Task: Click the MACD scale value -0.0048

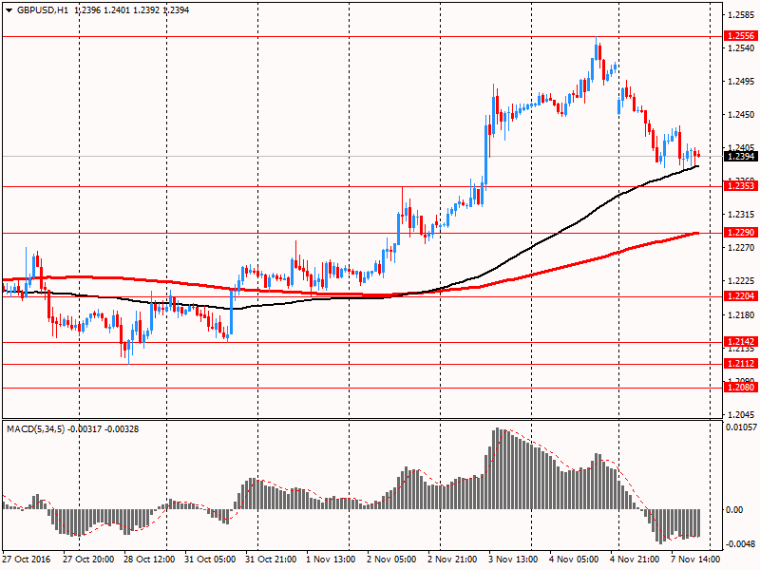Action: coord(741,543)
